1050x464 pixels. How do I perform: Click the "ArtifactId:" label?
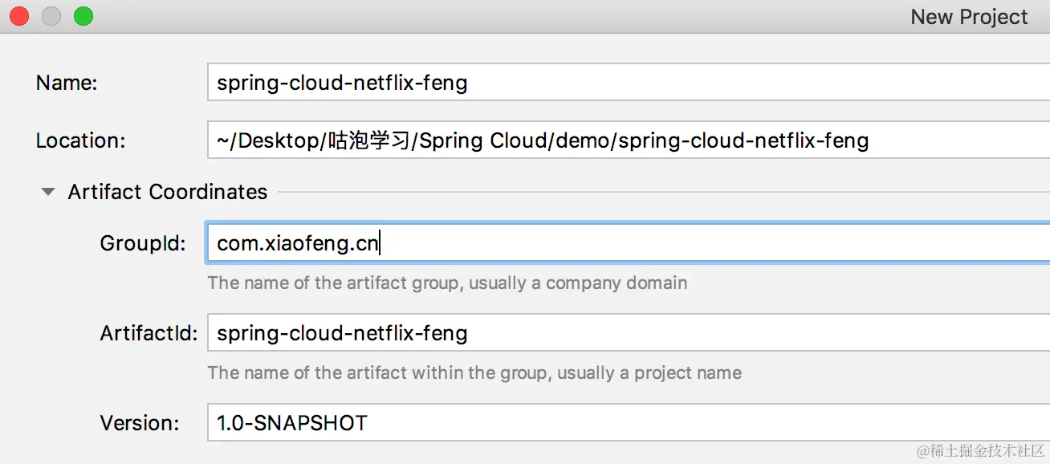click(x=149, y=333)
